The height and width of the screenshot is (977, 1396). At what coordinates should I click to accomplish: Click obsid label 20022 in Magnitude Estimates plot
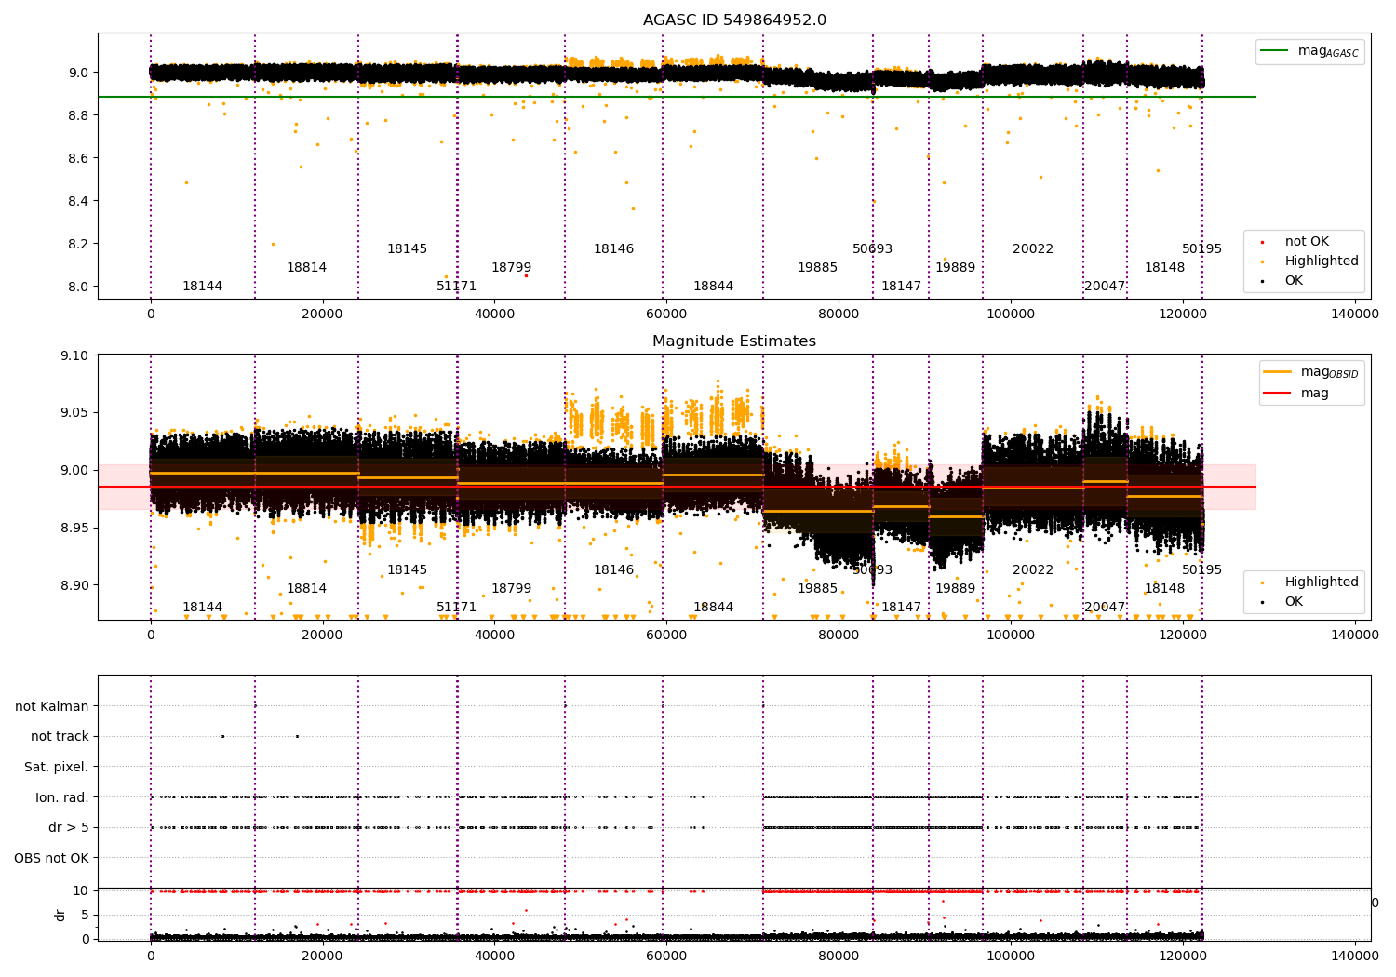(x=1033, y=570)
